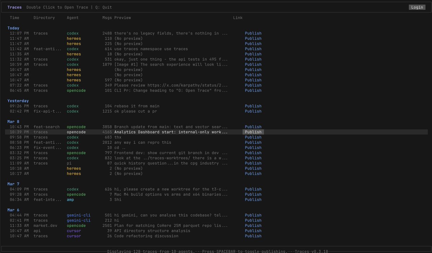Click the Directory column header

tap(44, 18)
